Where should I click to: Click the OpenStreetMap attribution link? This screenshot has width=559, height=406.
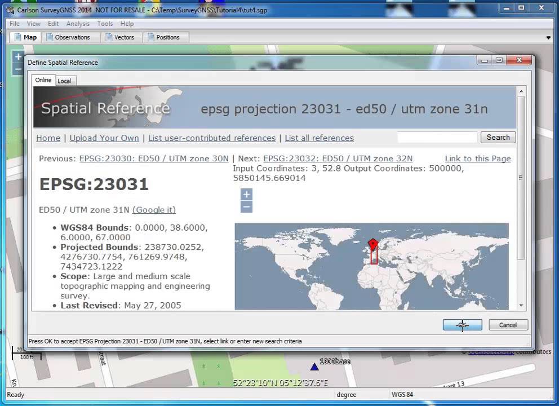[x=491, y=352]
